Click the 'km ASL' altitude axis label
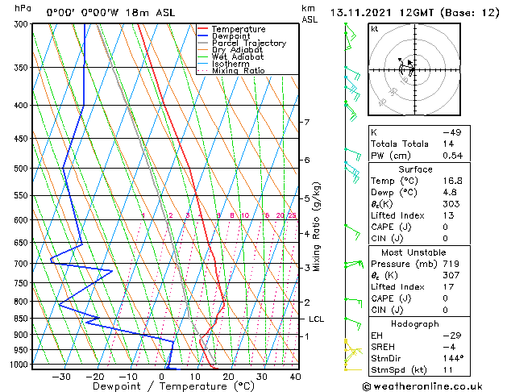Viewport: 507px width, 392px height. (x=310, y=14)
